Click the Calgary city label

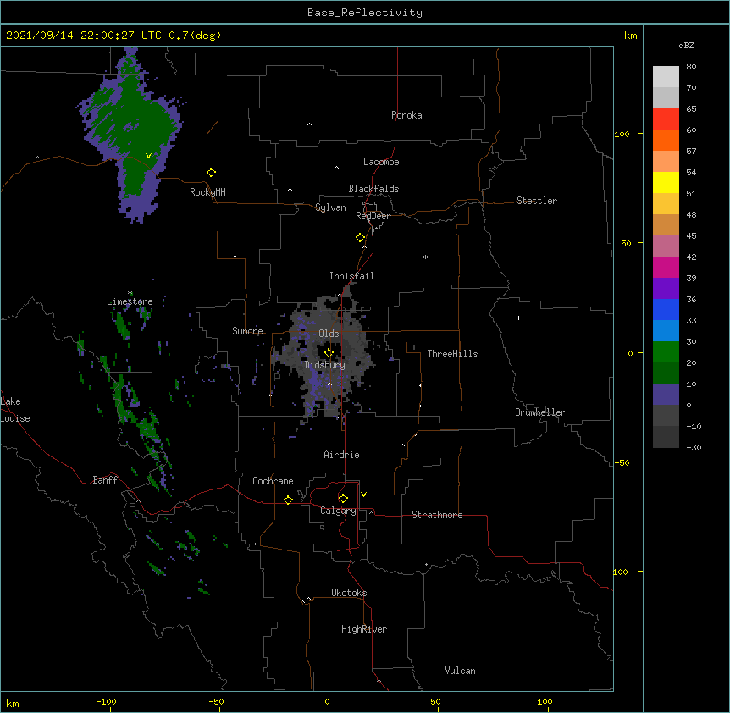click(338, 511)
